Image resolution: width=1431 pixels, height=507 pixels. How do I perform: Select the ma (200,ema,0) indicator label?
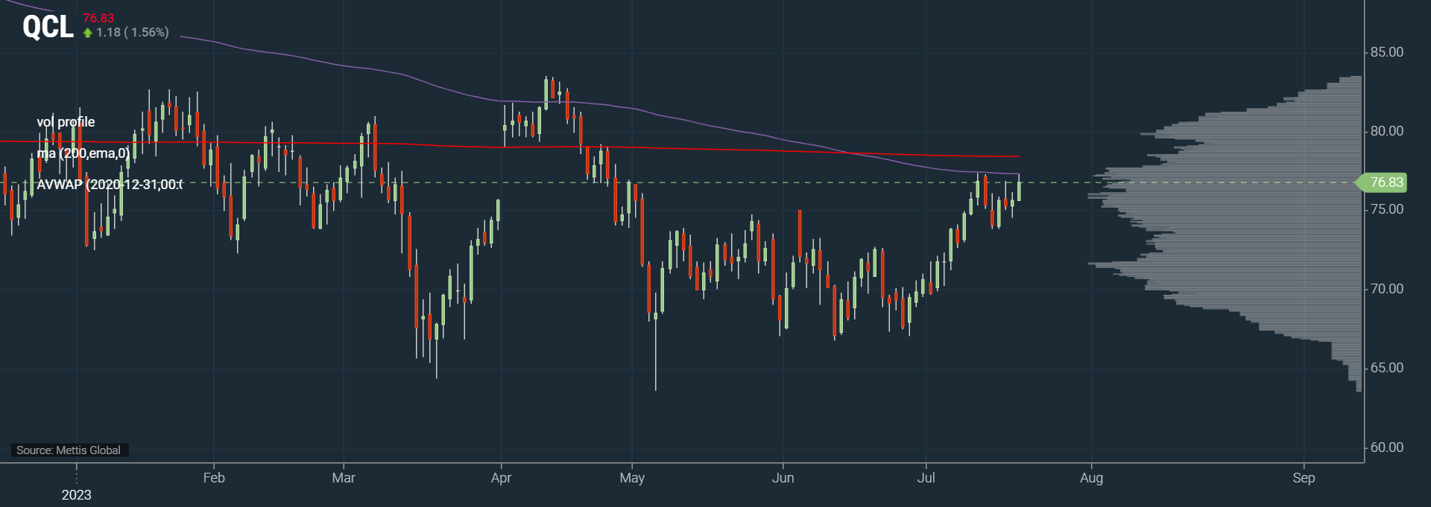click(83, 153)
